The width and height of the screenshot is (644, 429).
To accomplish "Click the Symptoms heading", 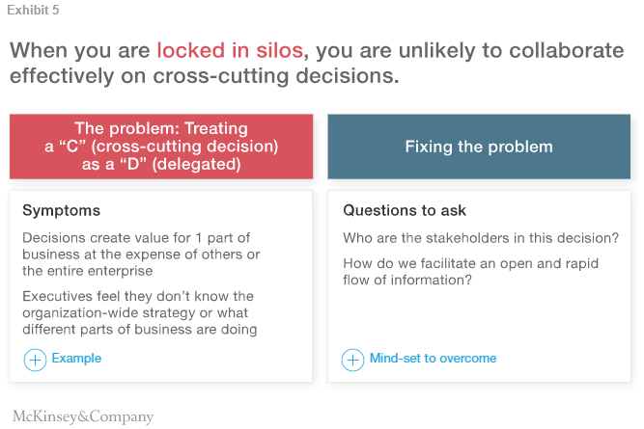I will pos(61,210).
